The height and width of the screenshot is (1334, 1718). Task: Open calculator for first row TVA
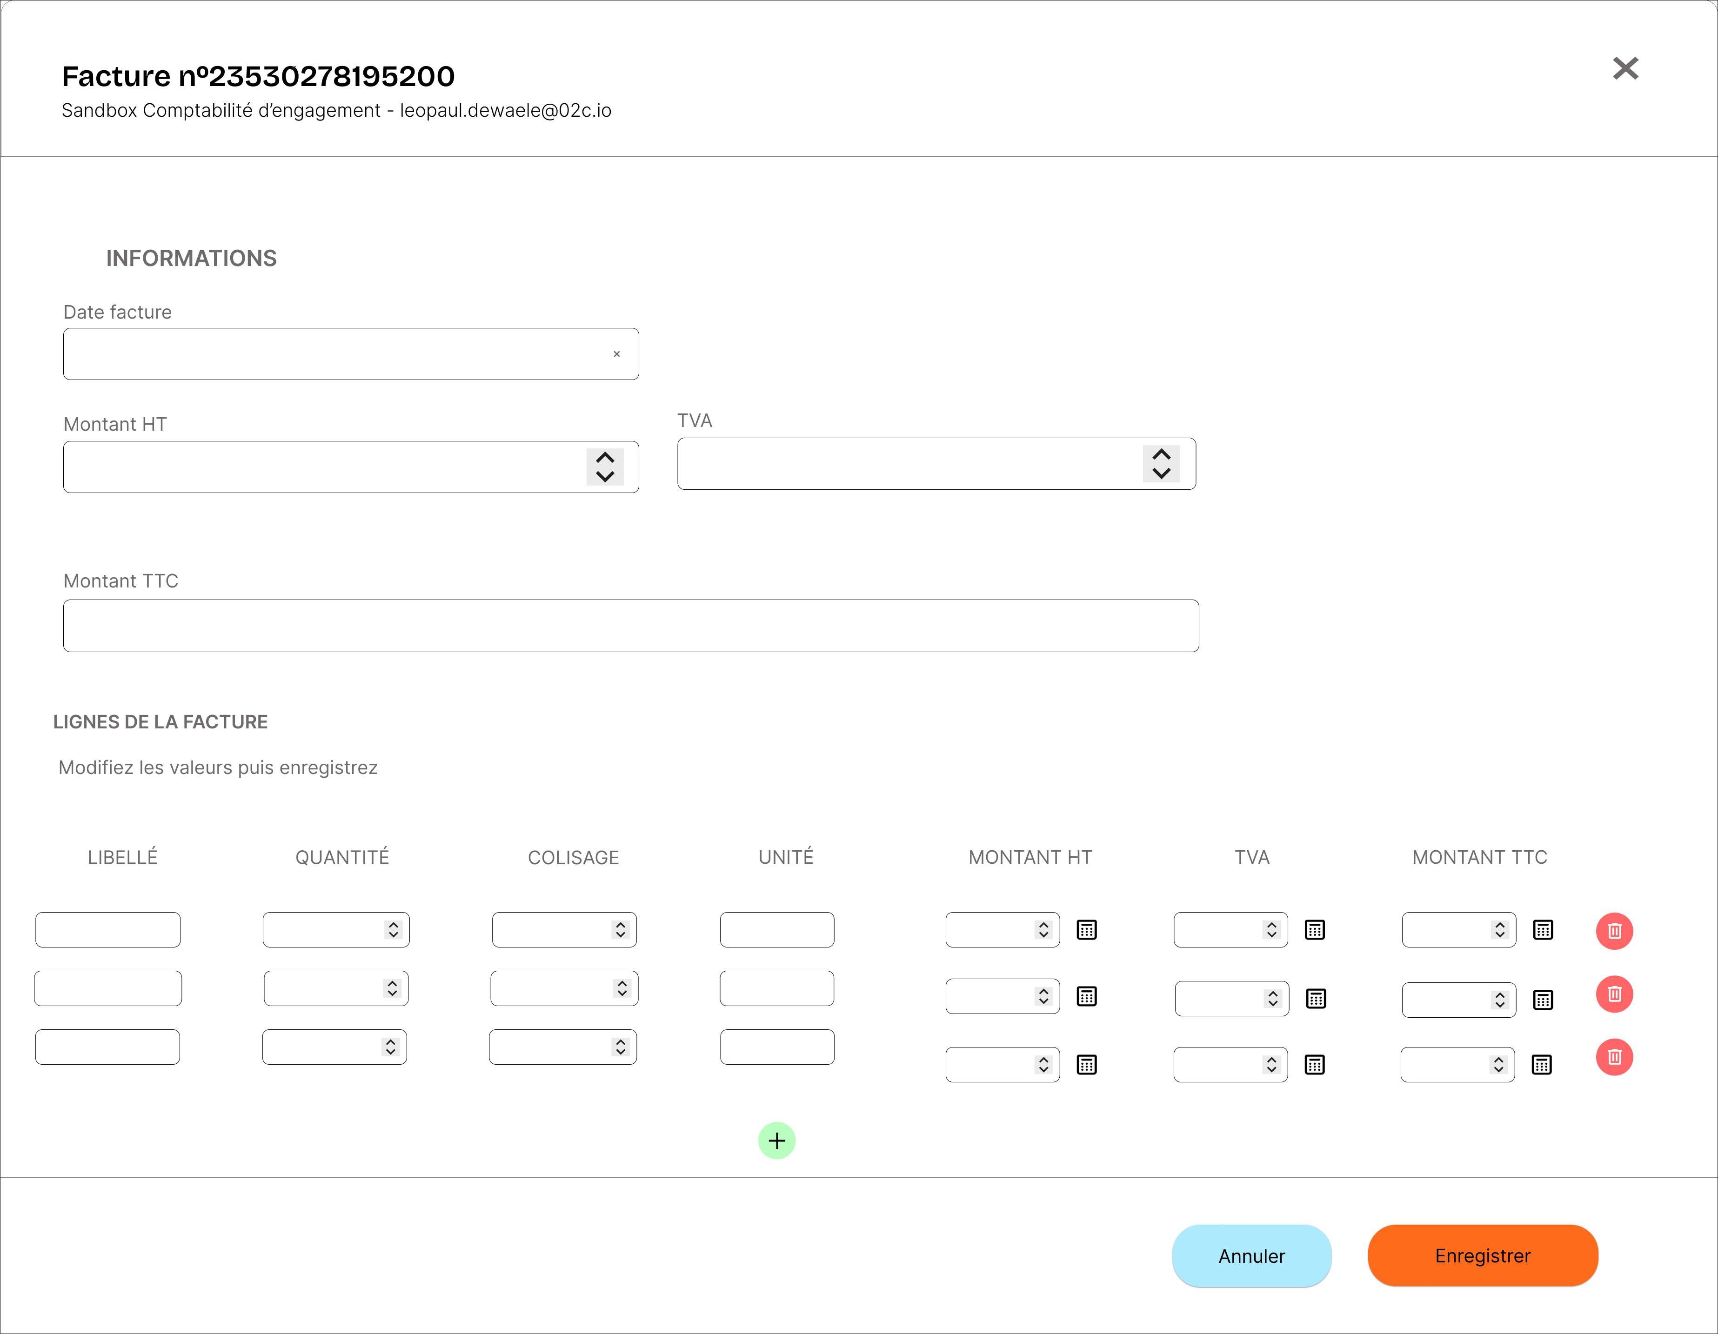[1315, 930]
